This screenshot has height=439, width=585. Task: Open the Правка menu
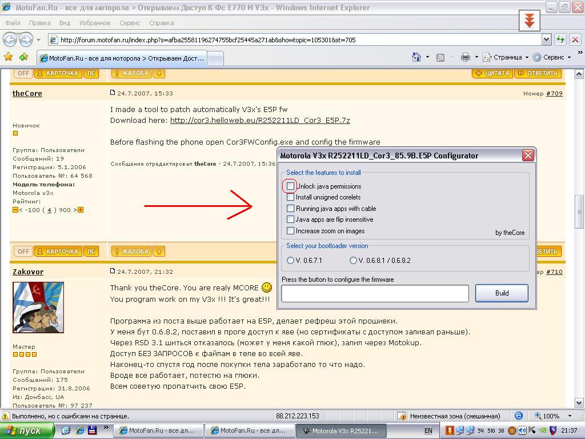[x=39, y=23]
